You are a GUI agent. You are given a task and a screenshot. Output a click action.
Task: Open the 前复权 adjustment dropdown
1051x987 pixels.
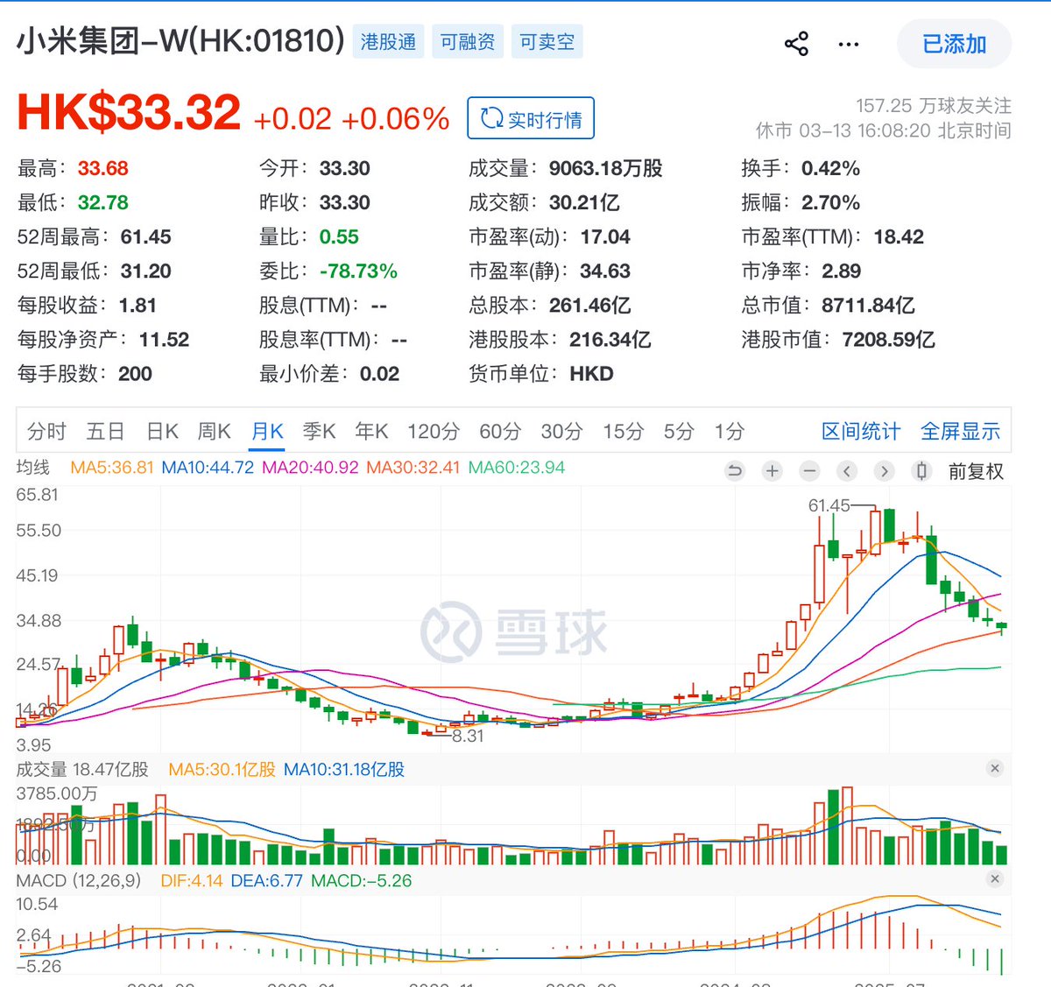pyautogui.click(x=976, y=471)
